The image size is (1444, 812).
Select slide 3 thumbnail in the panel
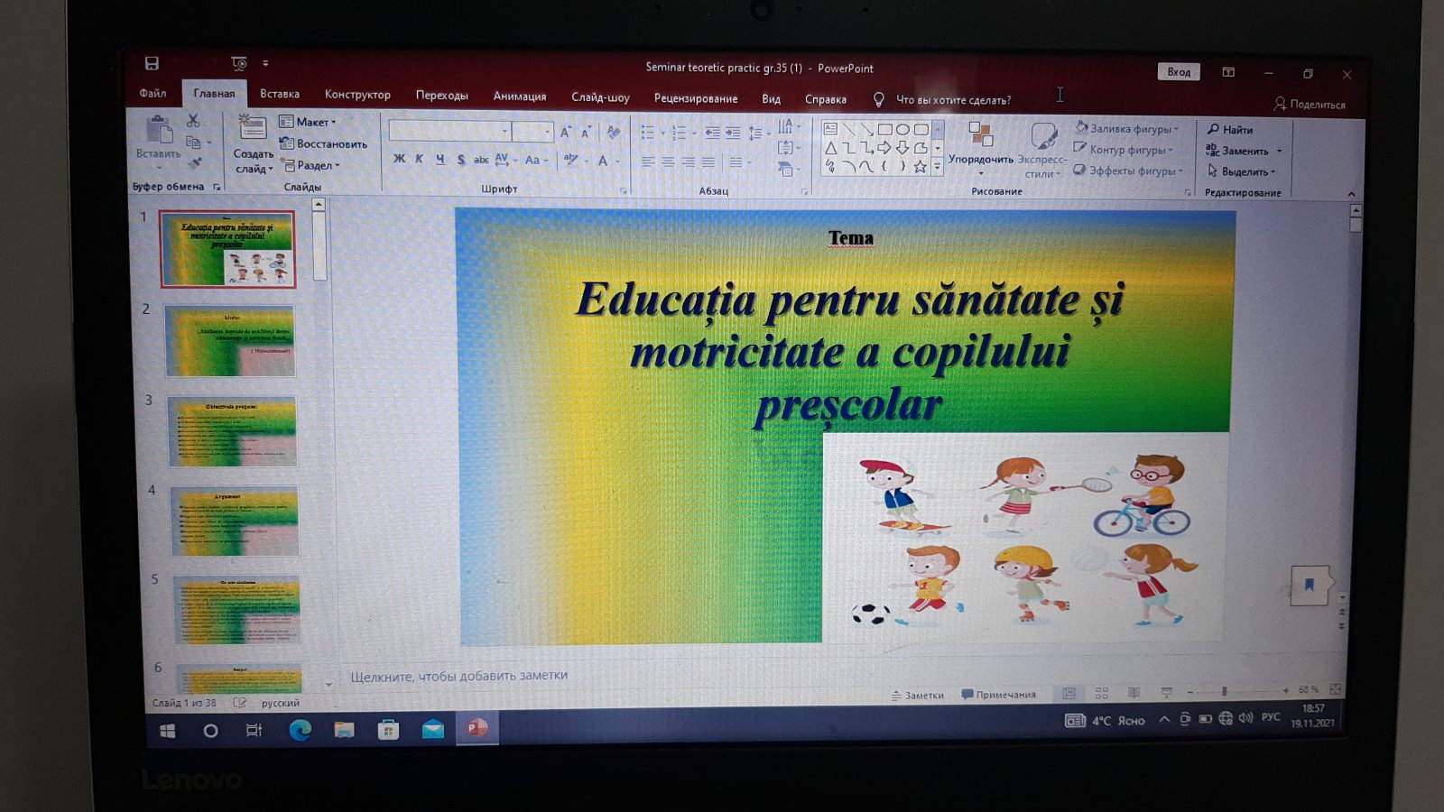point(232,431)
